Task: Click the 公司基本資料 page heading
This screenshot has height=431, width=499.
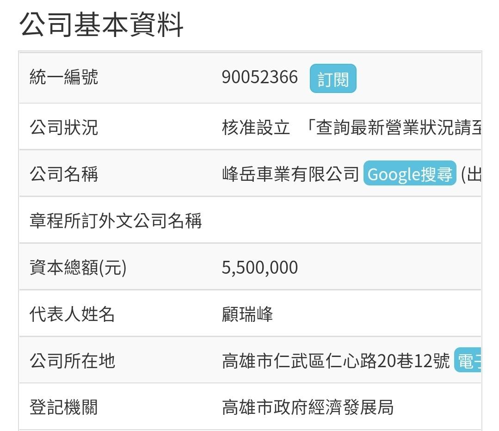Action: pyautogui.click(x=101, y=25)
